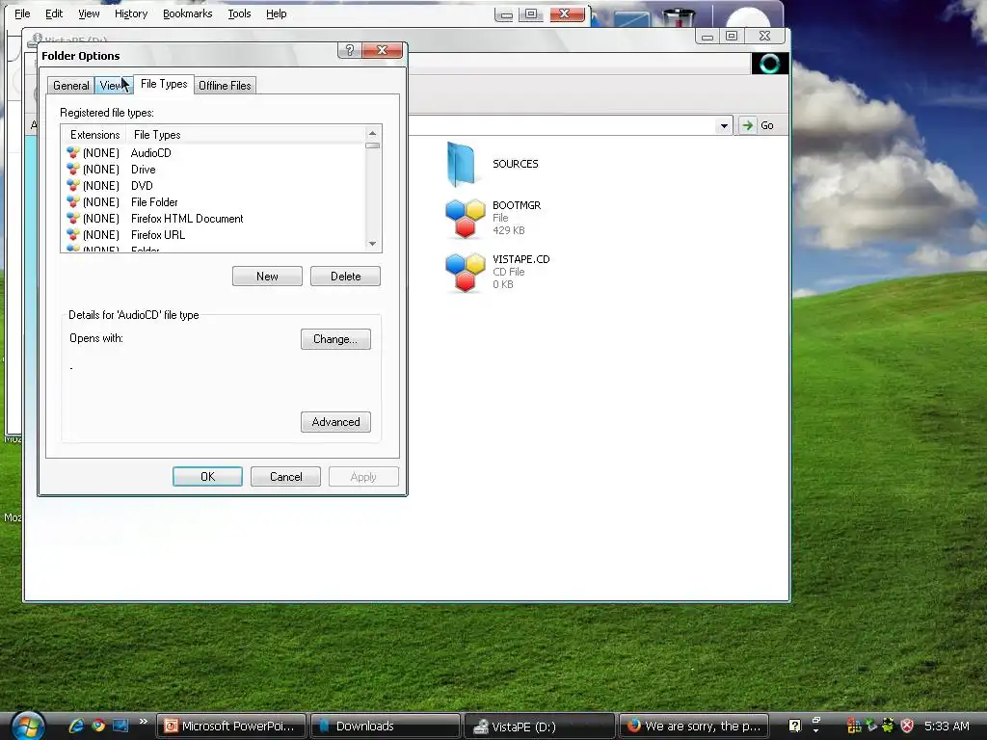Switch to Downloads taskbar button
Viewport: 987px width, 740px height.
tap(386, 727)
